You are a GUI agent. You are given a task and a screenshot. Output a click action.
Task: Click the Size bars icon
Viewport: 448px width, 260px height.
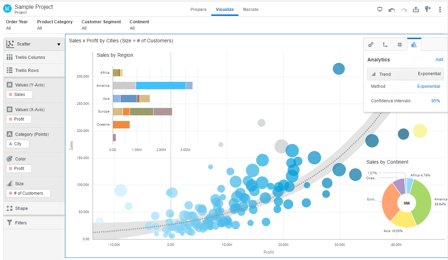(x=10, y=183)
